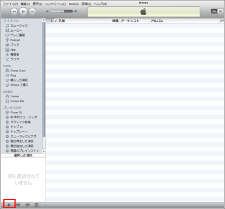Select Genius Mix in sidebar
This screenshot has height=209, width=225.
click(x=15, y=101)
